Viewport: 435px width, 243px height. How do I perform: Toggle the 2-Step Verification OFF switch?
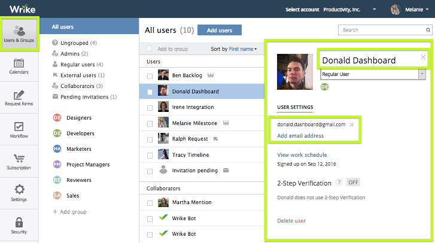[353, 182]
